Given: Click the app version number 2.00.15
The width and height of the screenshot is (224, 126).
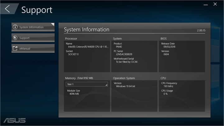Looking at the screenshot, I should click(x=201, y=30).
